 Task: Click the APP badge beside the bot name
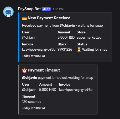click(46, 9)
